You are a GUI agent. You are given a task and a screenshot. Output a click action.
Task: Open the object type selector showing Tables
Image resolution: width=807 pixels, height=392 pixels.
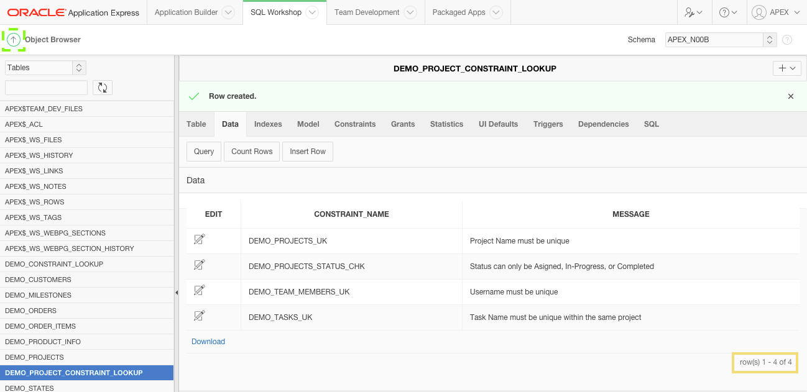coord(45,67)
